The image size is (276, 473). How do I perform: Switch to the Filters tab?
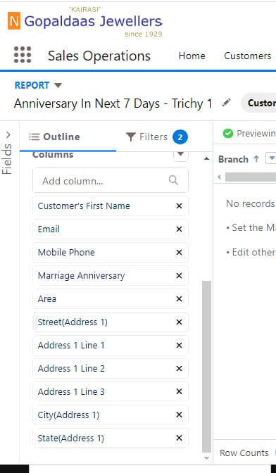point(157,137)
